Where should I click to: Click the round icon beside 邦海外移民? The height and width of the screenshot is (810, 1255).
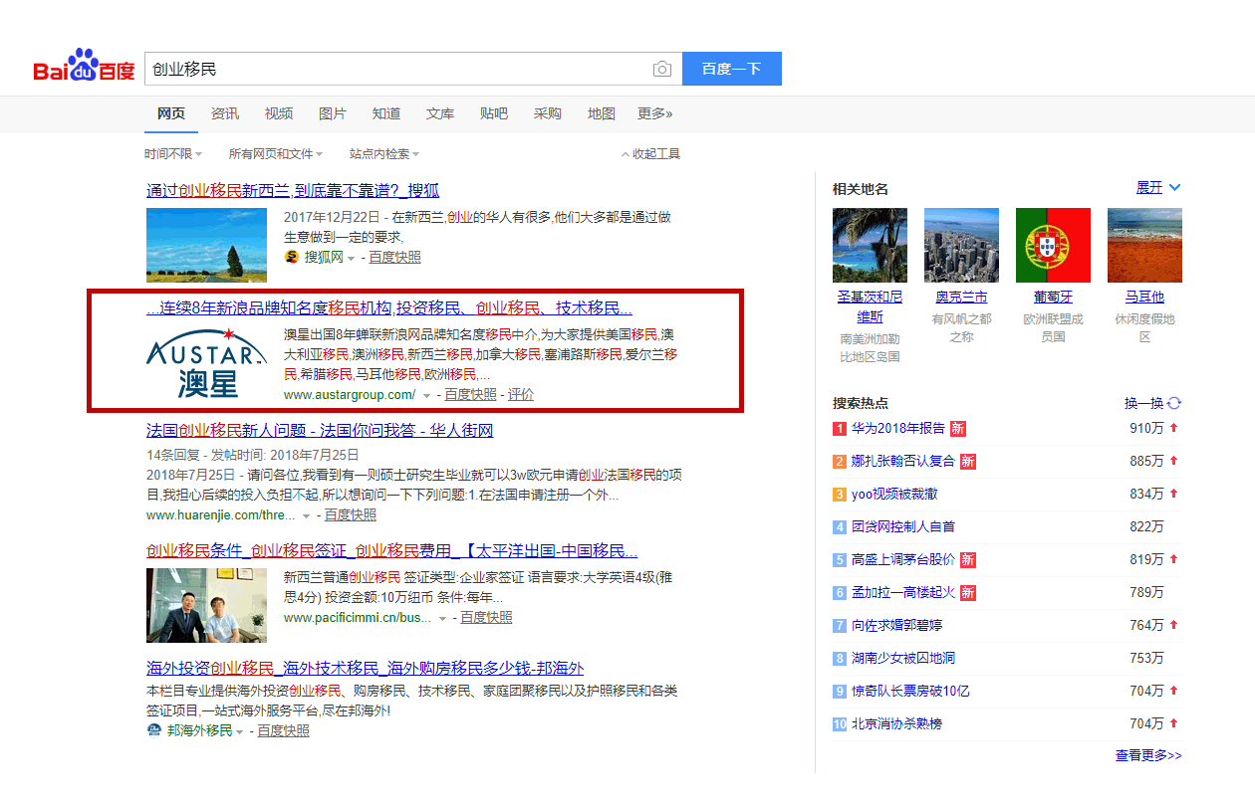154,730
